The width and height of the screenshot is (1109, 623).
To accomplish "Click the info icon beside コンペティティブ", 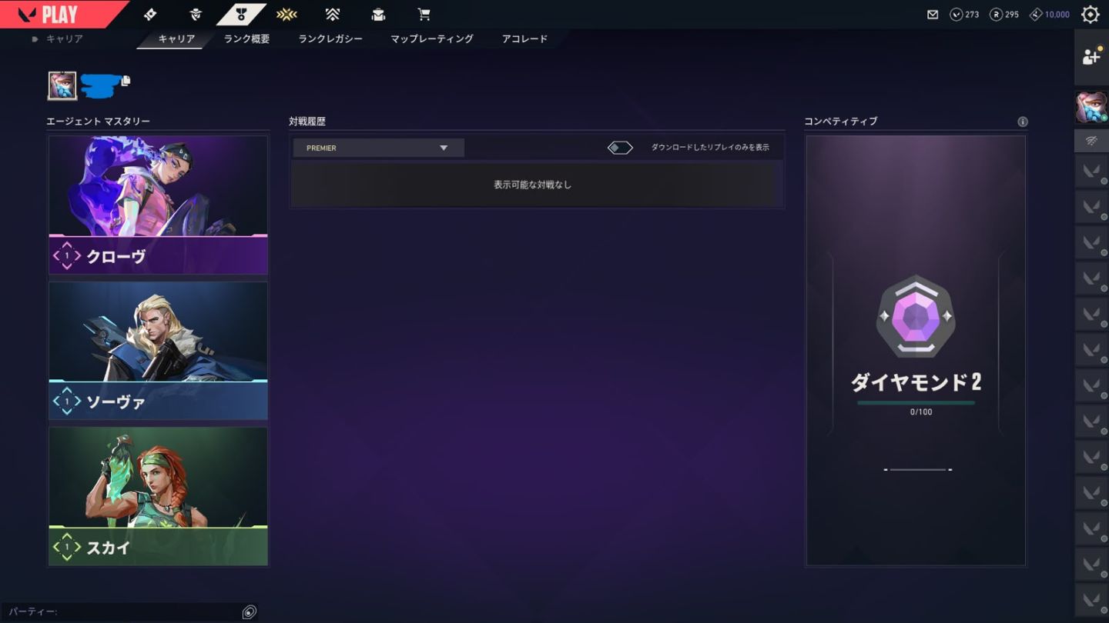I will point(1023,122).
